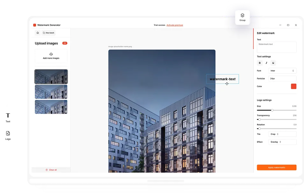
Task: Click the red Color swatch
Action: (x=293, y=86)
